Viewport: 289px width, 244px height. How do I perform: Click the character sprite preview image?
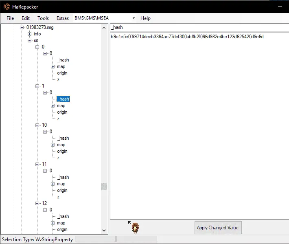(135, 228)
